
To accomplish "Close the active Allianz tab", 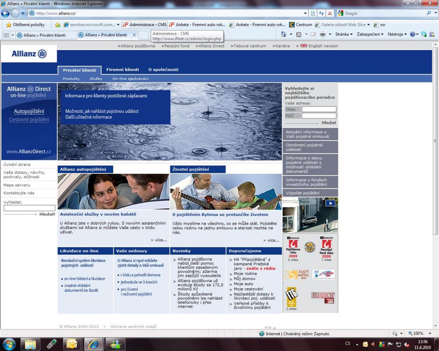I will click(134, 35).
